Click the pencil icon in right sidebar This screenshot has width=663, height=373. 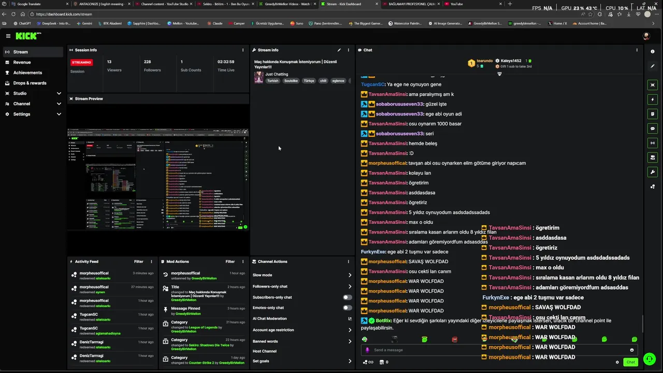point(653,66)
